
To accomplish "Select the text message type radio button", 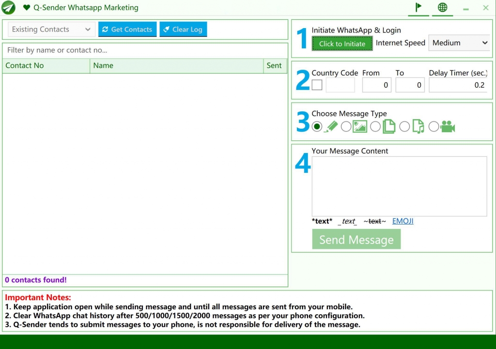I will 317,126.
